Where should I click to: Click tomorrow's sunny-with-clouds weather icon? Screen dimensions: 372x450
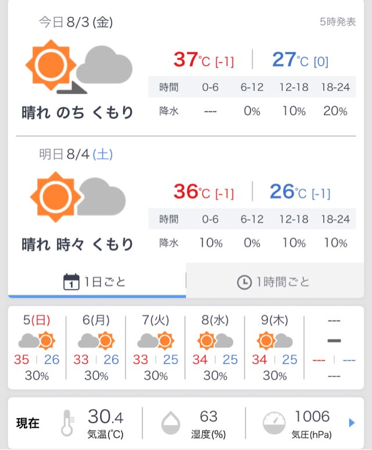coord(78,198)
